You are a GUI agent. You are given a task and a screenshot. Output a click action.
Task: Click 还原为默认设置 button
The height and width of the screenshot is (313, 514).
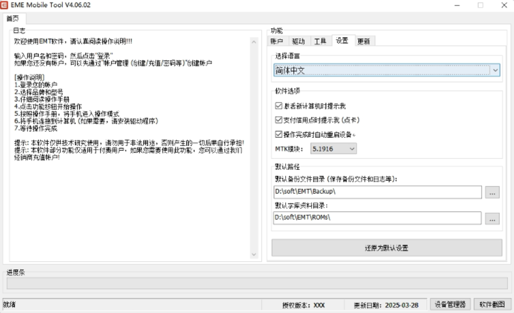pos(387,248)
